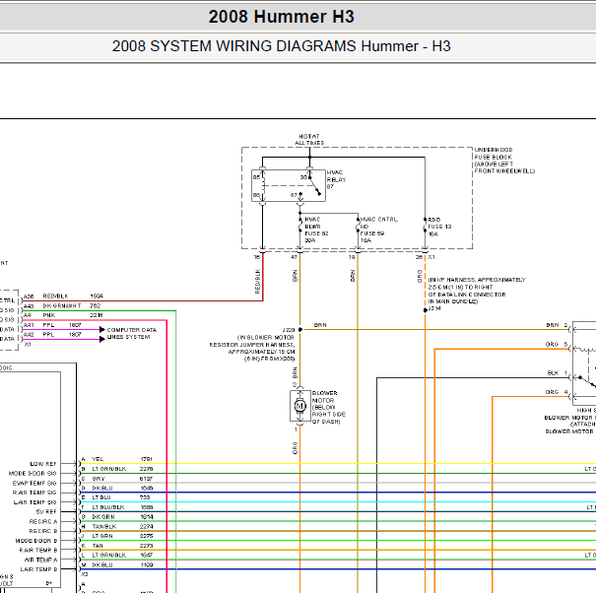The width and height of the screenshot is (596, 593).
Task: Click the blower motor "M" symbol
Action: pyautogui.click(x=299, y=406)
